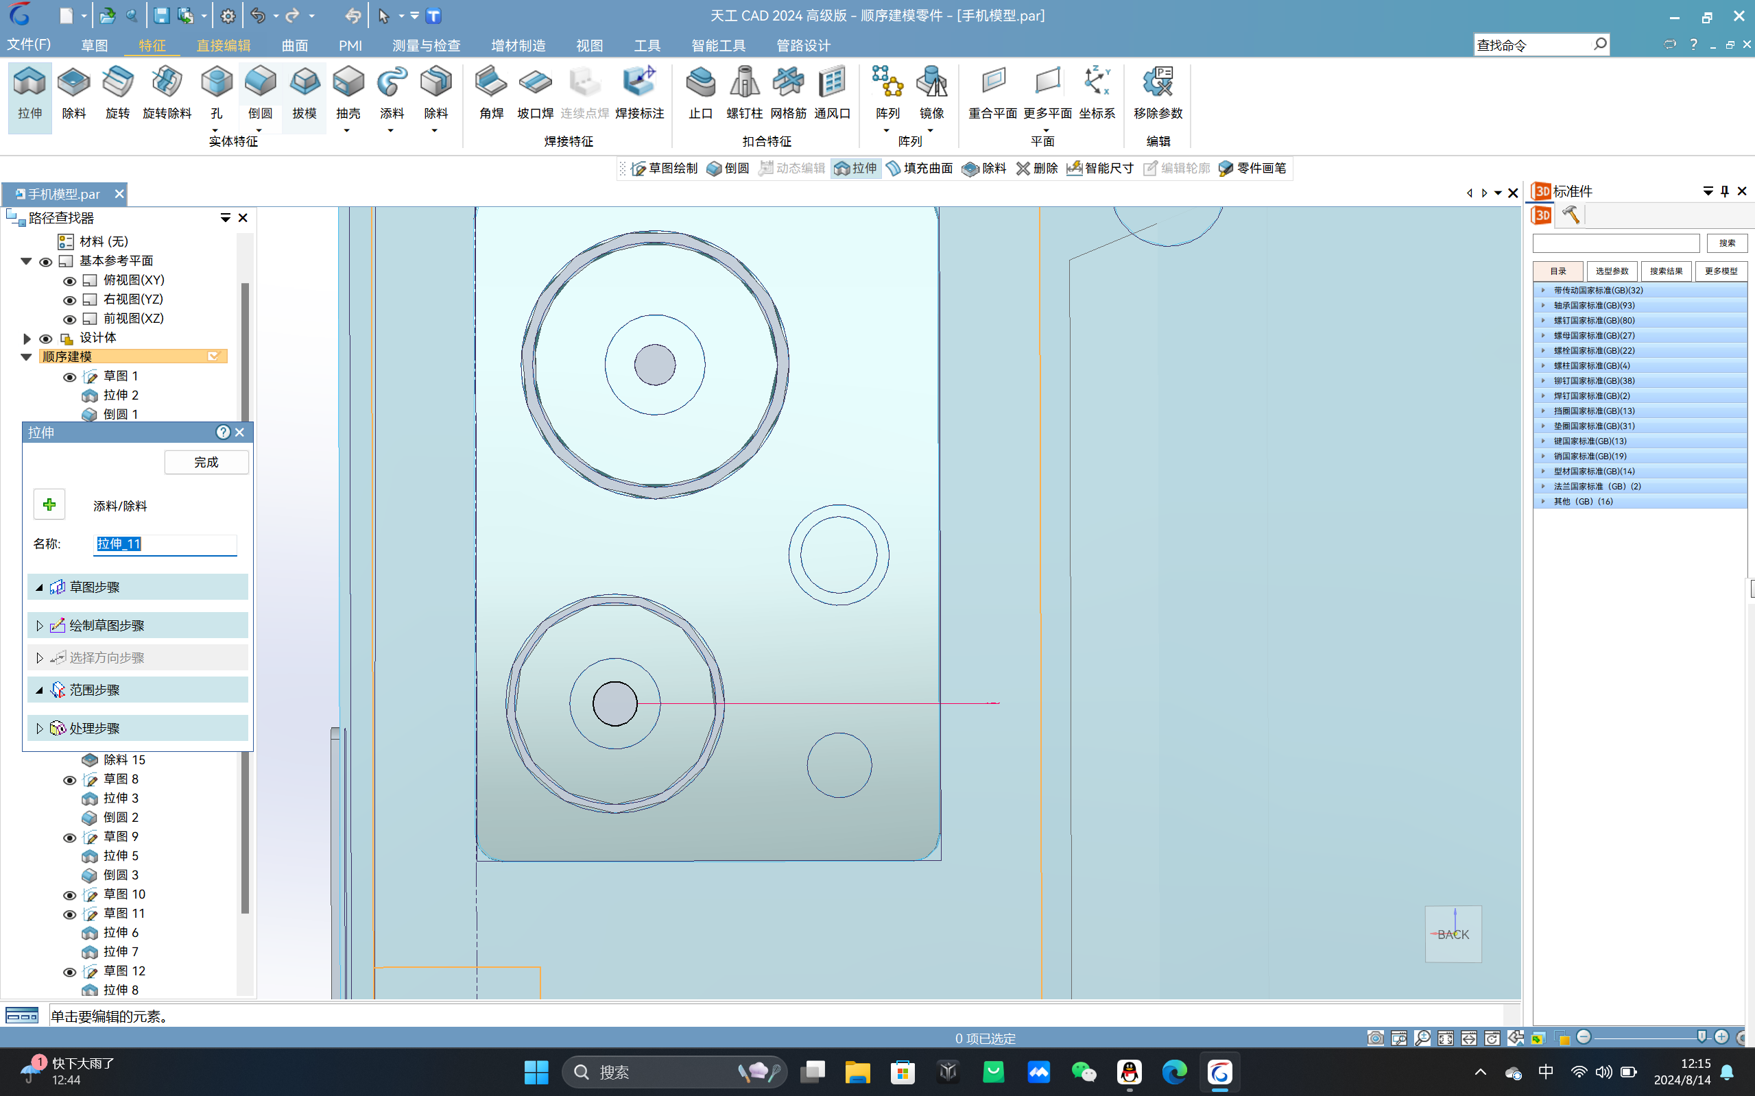The width and height of the screenshot is (1755, 1096).
Task: Open the 特征 menu tab
Action: tap(152, 45)
